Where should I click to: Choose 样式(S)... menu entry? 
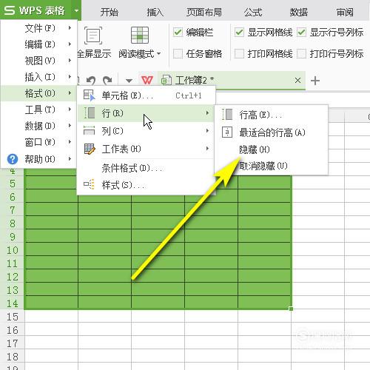[x=146, y=185]
